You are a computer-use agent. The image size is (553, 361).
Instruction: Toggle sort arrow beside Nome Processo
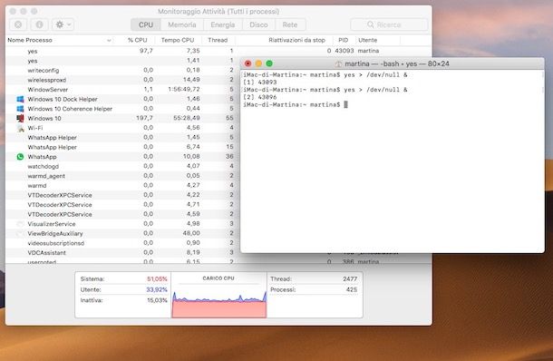109,41
